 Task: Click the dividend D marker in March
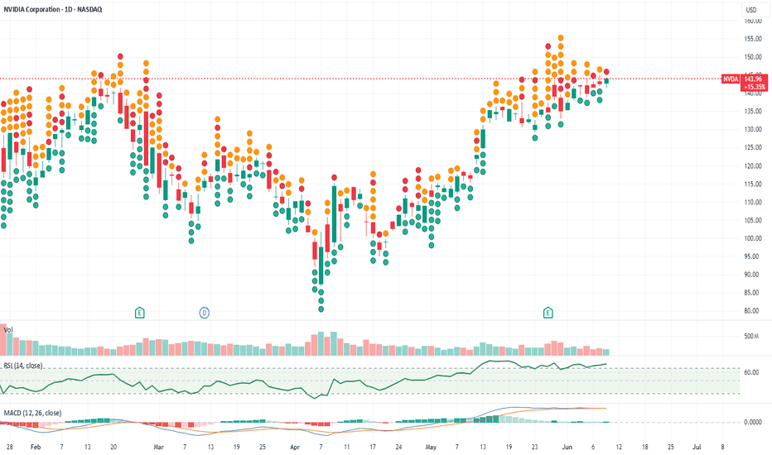coord(205,313)
